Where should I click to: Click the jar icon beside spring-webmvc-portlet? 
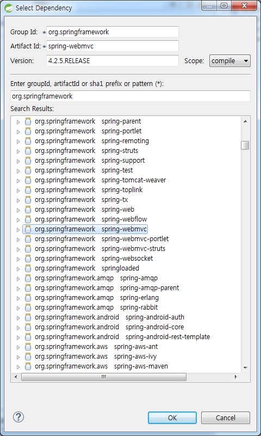point(28,239)
